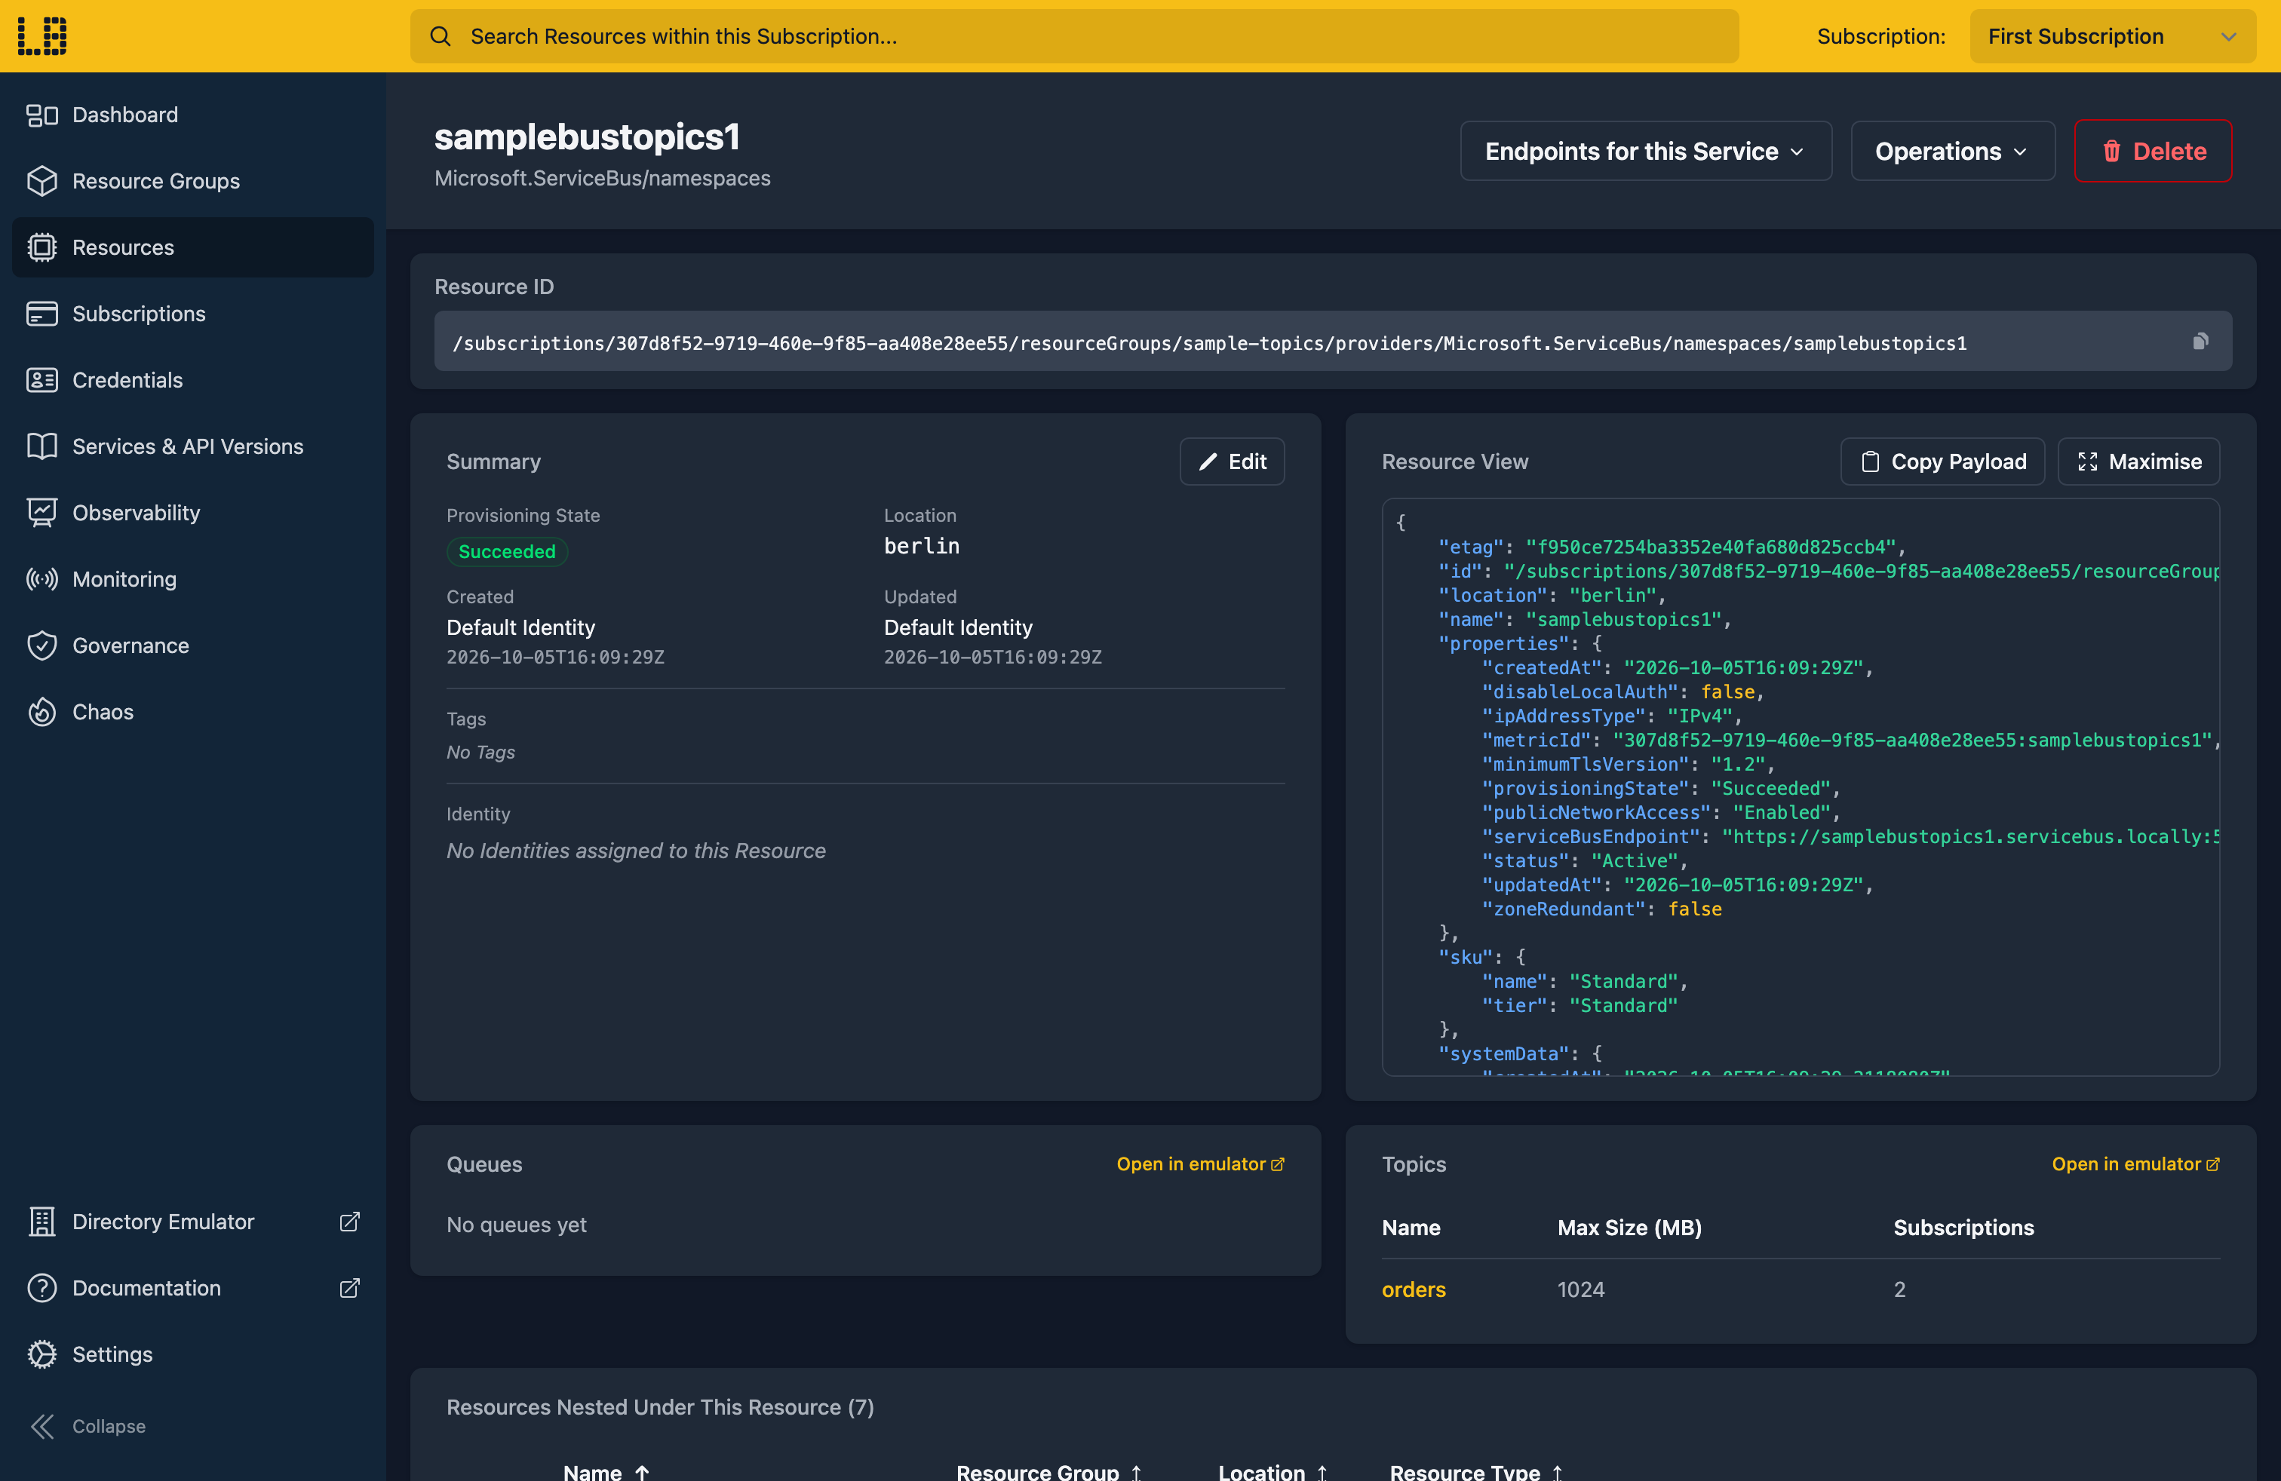Focus the Search Resources input field

[x=1074, y=36]
